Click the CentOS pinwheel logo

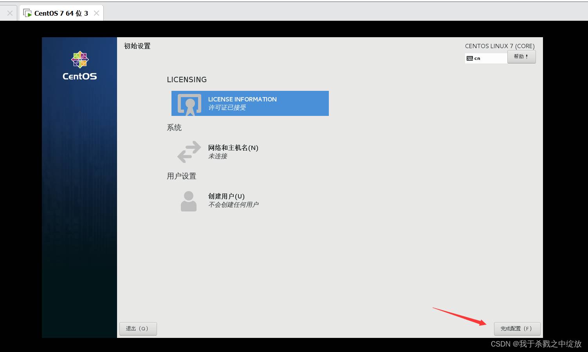click(80, 60)
